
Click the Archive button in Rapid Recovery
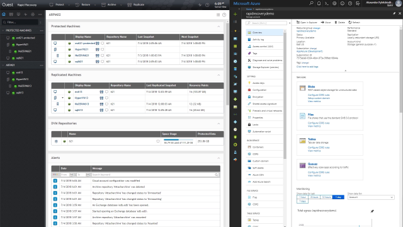pyautogui.click(x=109, y=5)
